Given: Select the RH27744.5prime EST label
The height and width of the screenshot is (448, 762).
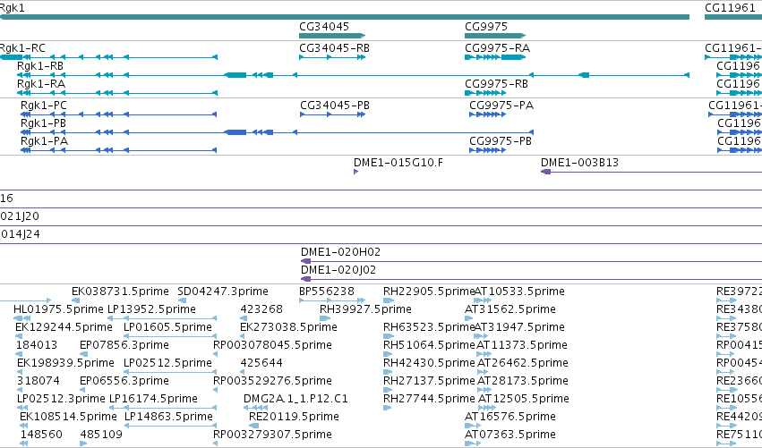Looking at the screenshot, I should (x=429, y=399).
